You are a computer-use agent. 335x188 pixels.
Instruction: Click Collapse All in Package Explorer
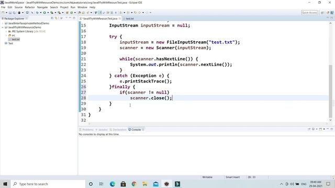coord(52,18)
